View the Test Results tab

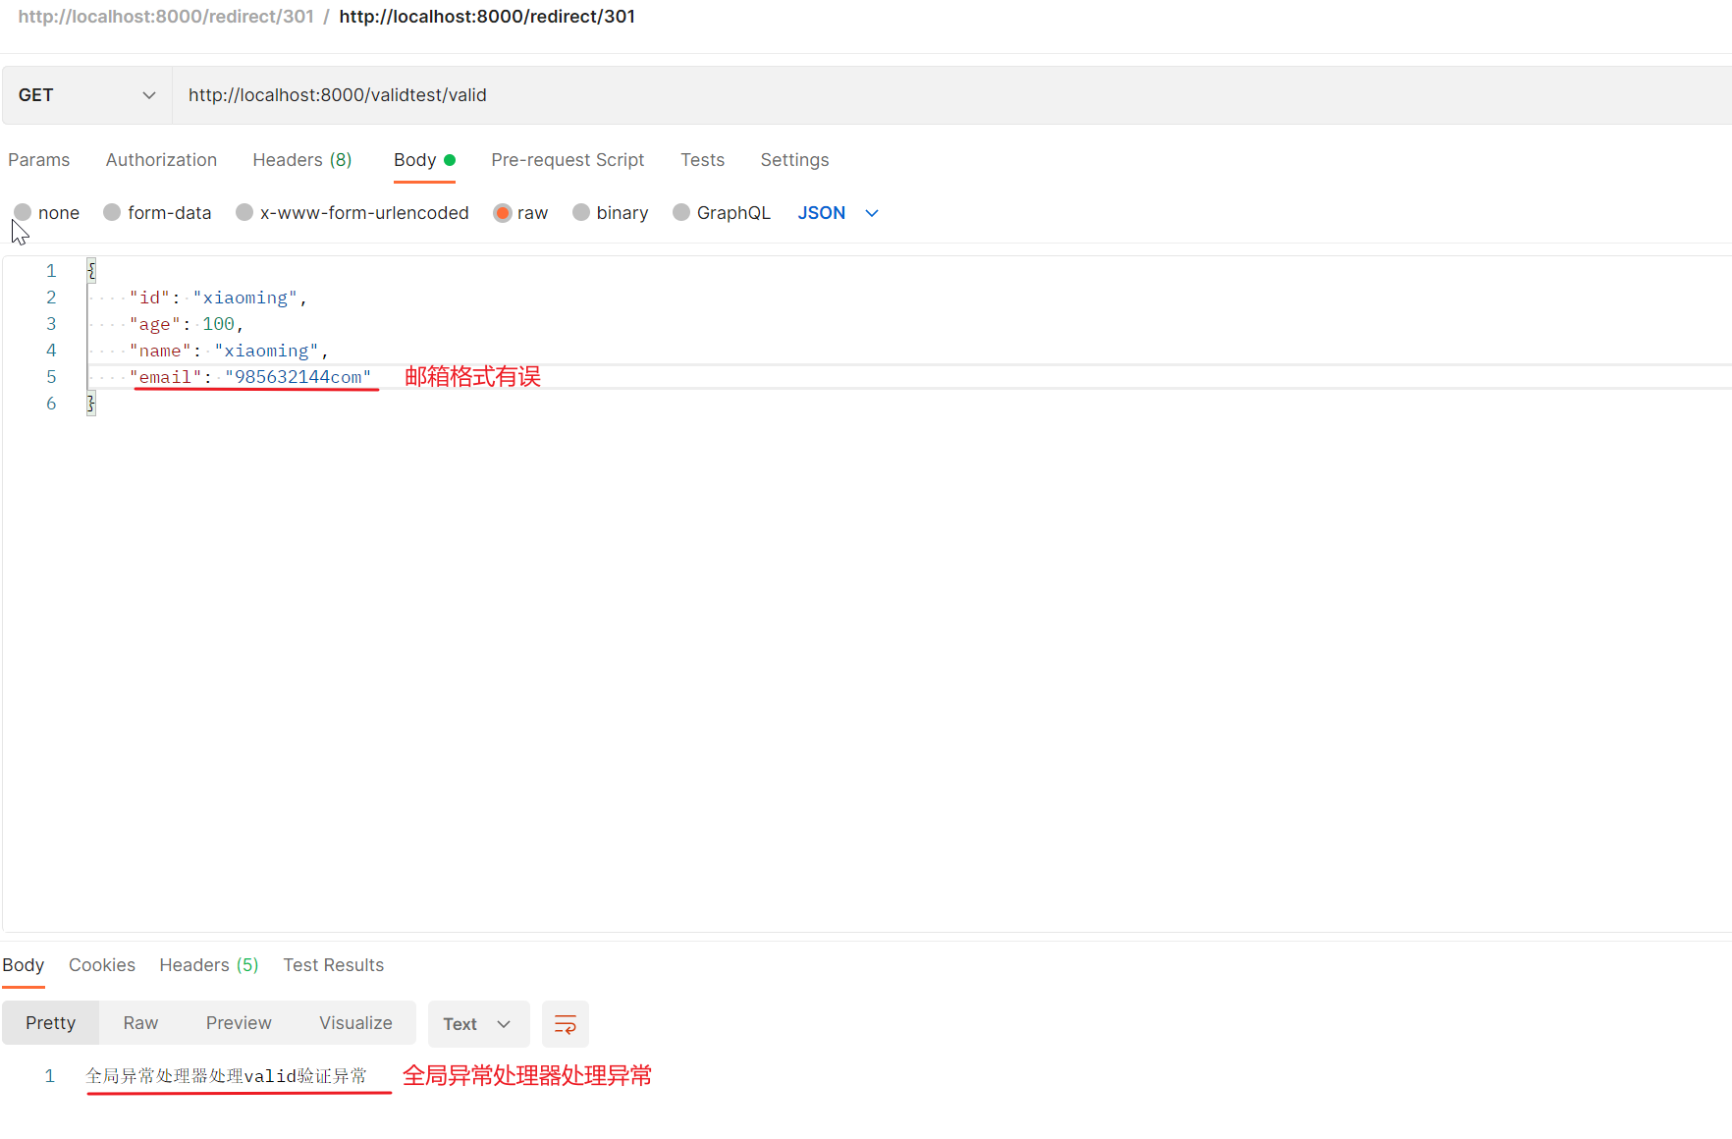pyautogui.click(x=334, y=965)
